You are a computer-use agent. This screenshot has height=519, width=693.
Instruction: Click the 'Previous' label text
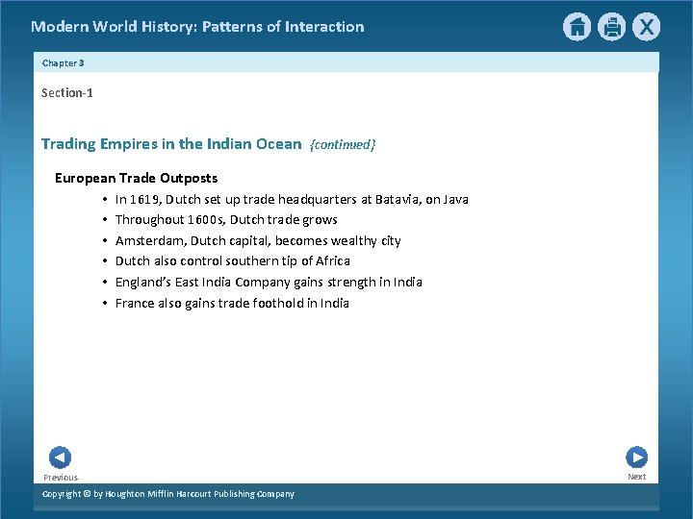click(61, 478)
